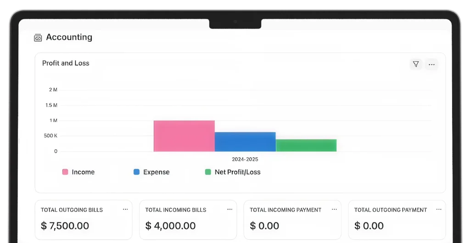This screenshot has height=243, width=470.
Task: Open Total Incoming Bills card menu
Action: pos(229,210)
